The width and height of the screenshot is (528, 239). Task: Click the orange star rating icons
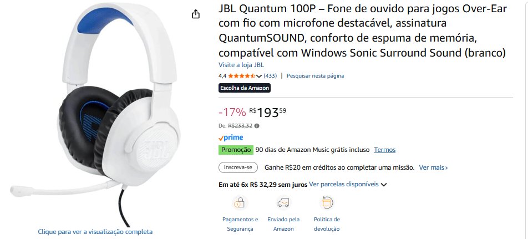tap(241, 76)
